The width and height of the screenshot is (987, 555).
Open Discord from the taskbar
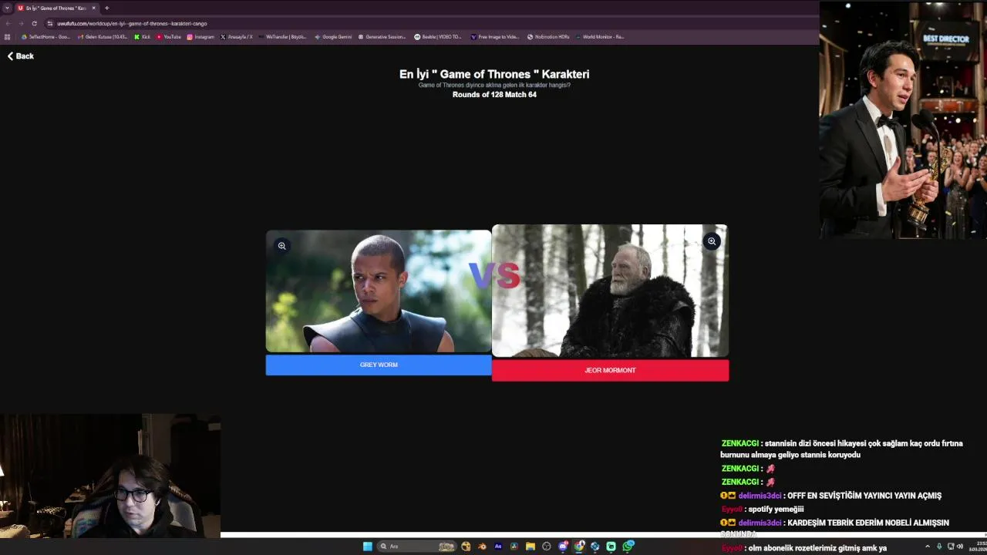click(563, 547)
